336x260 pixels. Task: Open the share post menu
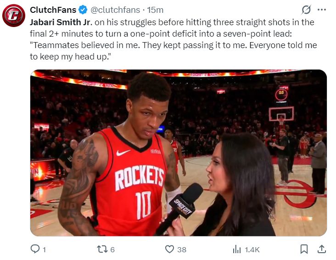tap(322, 249)
